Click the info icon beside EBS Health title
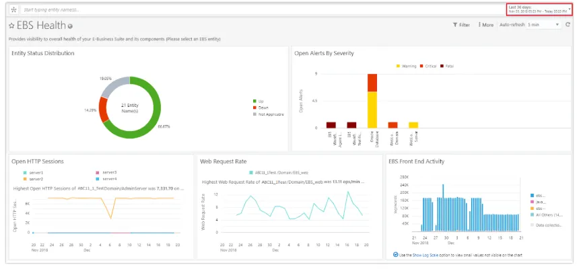Image resolution: width=577 pixels, height=269 pixels. 70,26
